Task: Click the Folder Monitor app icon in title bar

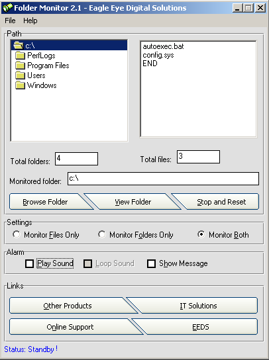Action: point(7,8)
